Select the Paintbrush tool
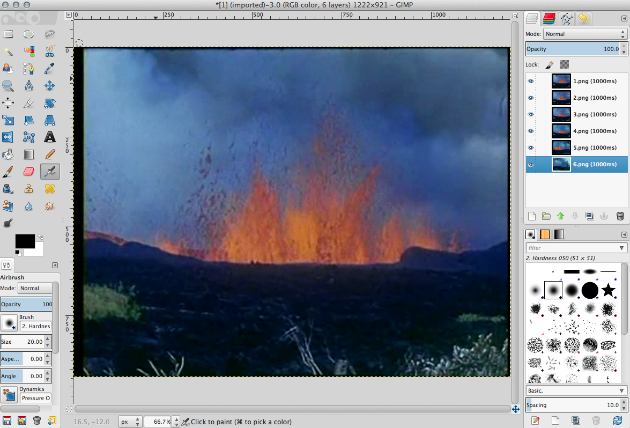Image resolution: width=630 pixels, height=428 pixels. click(x=8, y=172)
